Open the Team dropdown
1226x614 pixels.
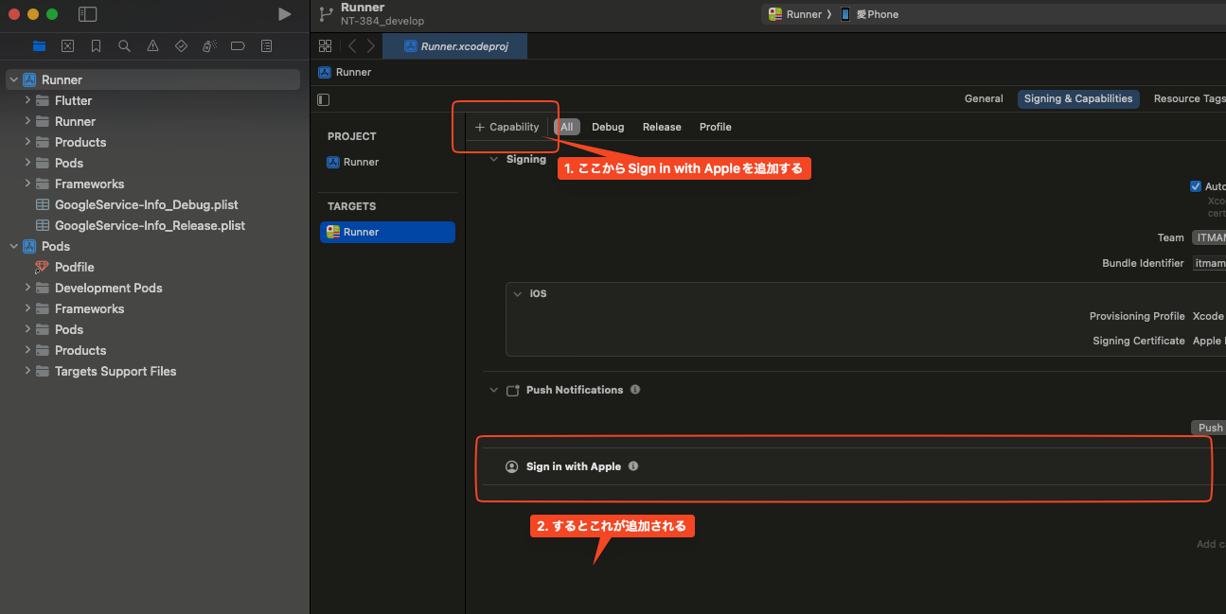pyautogui.click(x=1209, y=237)
